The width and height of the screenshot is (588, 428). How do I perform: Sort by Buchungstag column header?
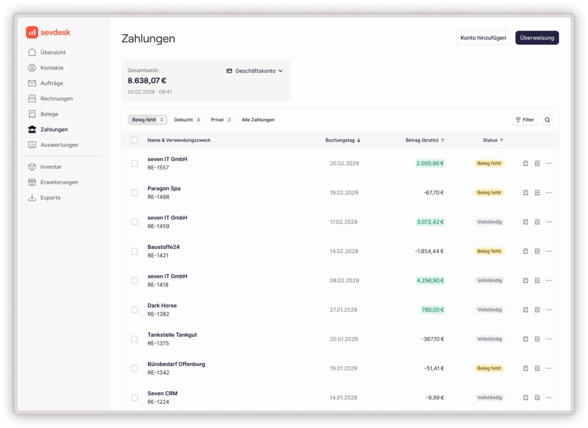343,140
